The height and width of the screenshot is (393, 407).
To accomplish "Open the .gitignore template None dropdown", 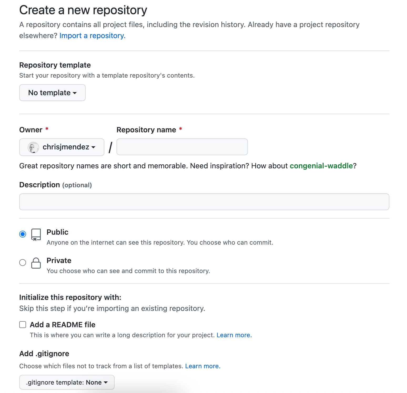I will [67, 382].
